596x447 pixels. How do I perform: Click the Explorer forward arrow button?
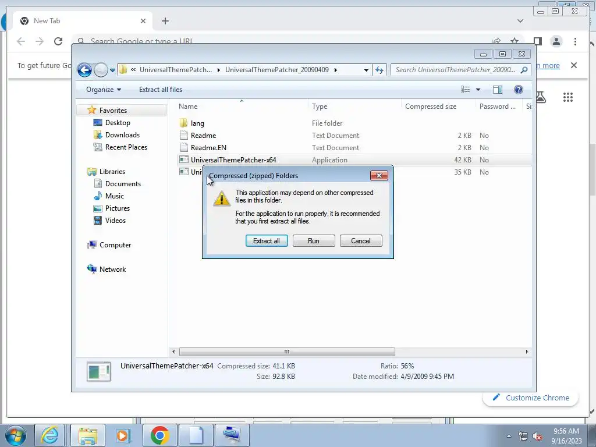[100, 70]
